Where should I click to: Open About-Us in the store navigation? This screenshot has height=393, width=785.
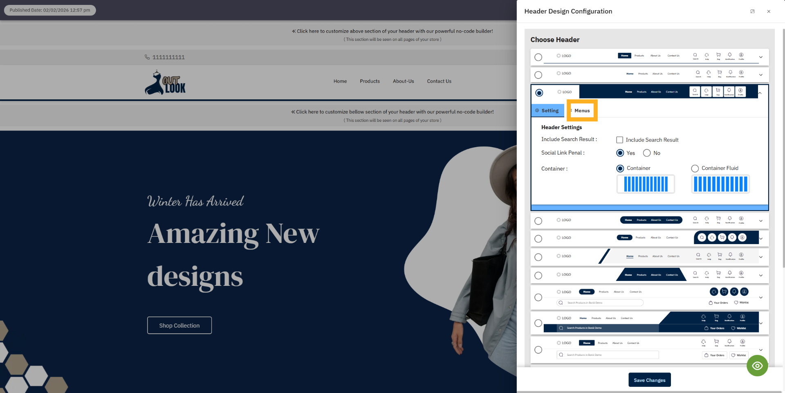404,81
